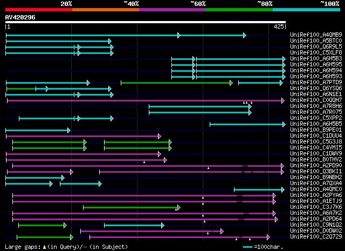Viewport: 345px width, 251px height.
Task: Select the UniRef100_Q6YSQ6 label
Action: pos(316,88)
